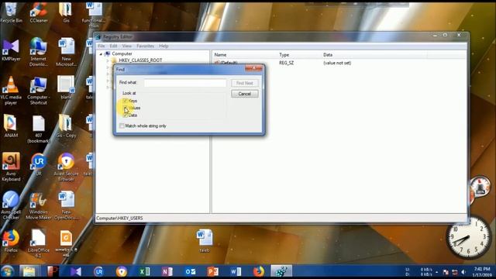Click the analog clock desktop gadget
Image resolution: width=496 pixels, height=279 pixels.
(x=469, y=237)
